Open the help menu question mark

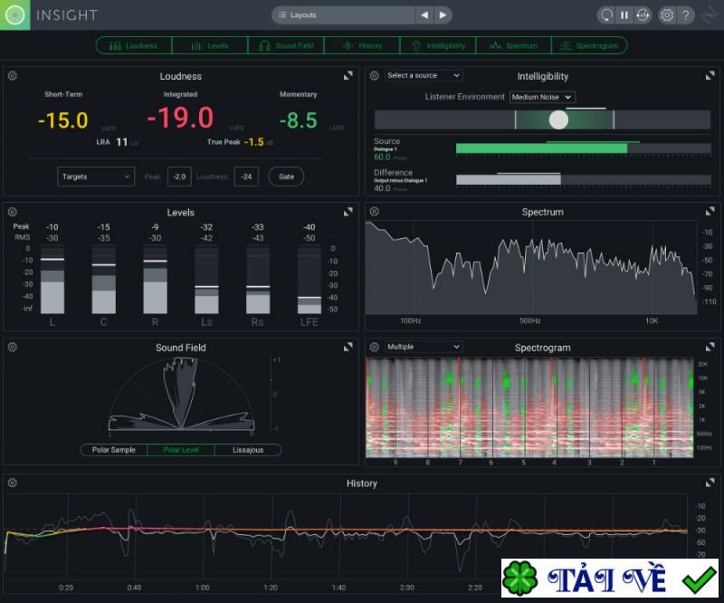[686, 14]
